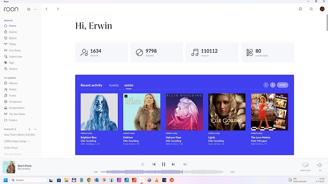328x184 pixels.
Task: Open the search magnifier icon
Action: coord(311,9)
